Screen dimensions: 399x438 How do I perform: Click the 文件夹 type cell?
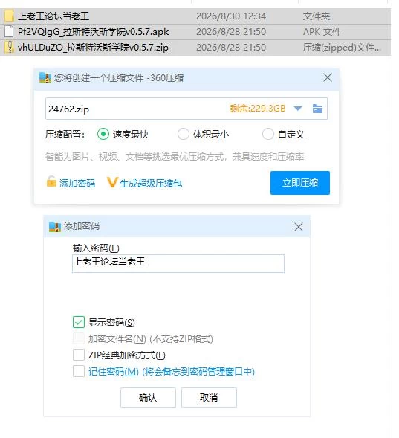pyautogui.click(x=317, y=16)
